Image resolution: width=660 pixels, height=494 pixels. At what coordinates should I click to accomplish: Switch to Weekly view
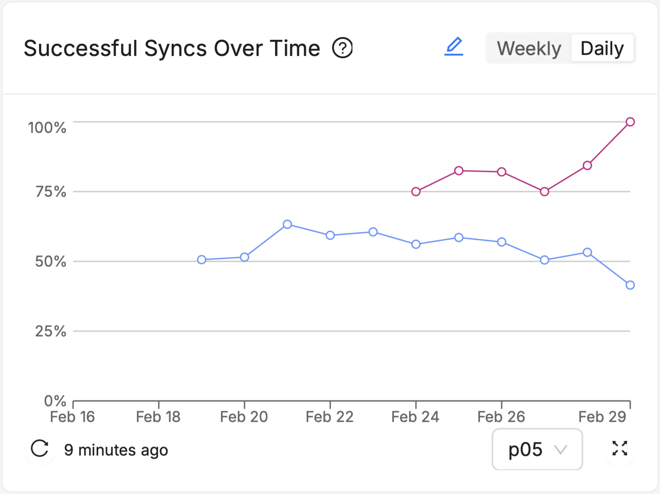(x=529, y=48)
